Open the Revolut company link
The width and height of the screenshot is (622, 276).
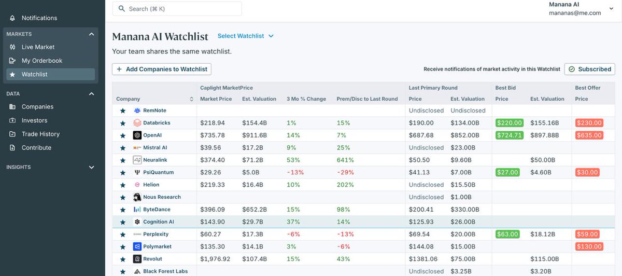(x=152, y=259)
